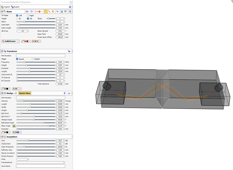Click the Acquisition section waveform icon
The width and height of the screenshot is (233, 170).
5,137
